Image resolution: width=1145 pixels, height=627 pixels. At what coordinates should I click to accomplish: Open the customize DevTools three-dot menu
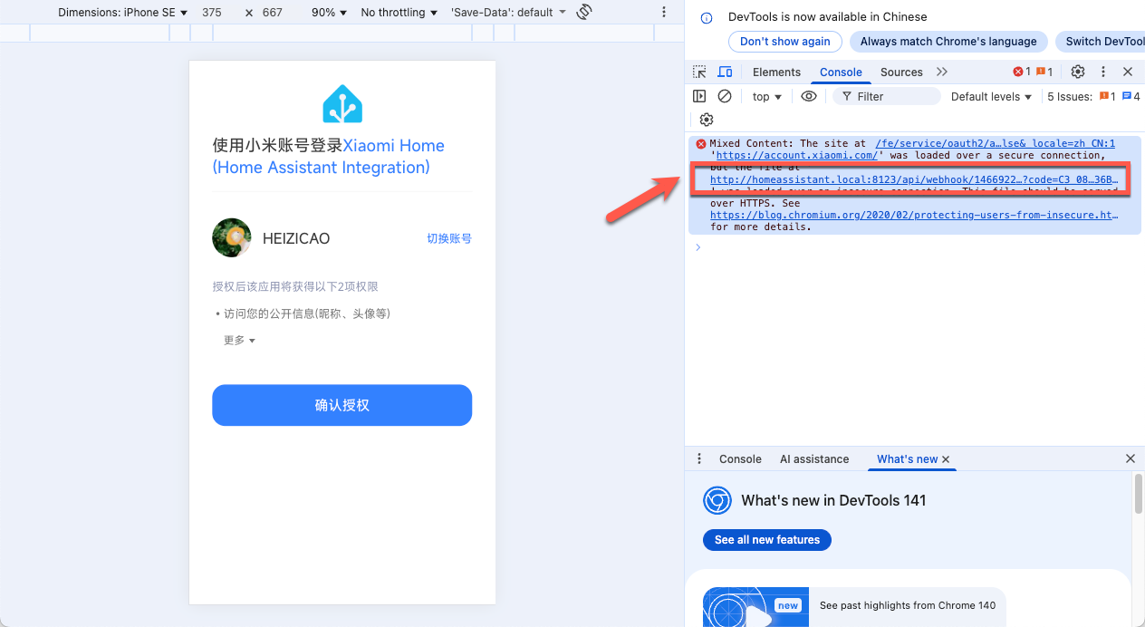pyautogui.click(x=1102, y=71)
